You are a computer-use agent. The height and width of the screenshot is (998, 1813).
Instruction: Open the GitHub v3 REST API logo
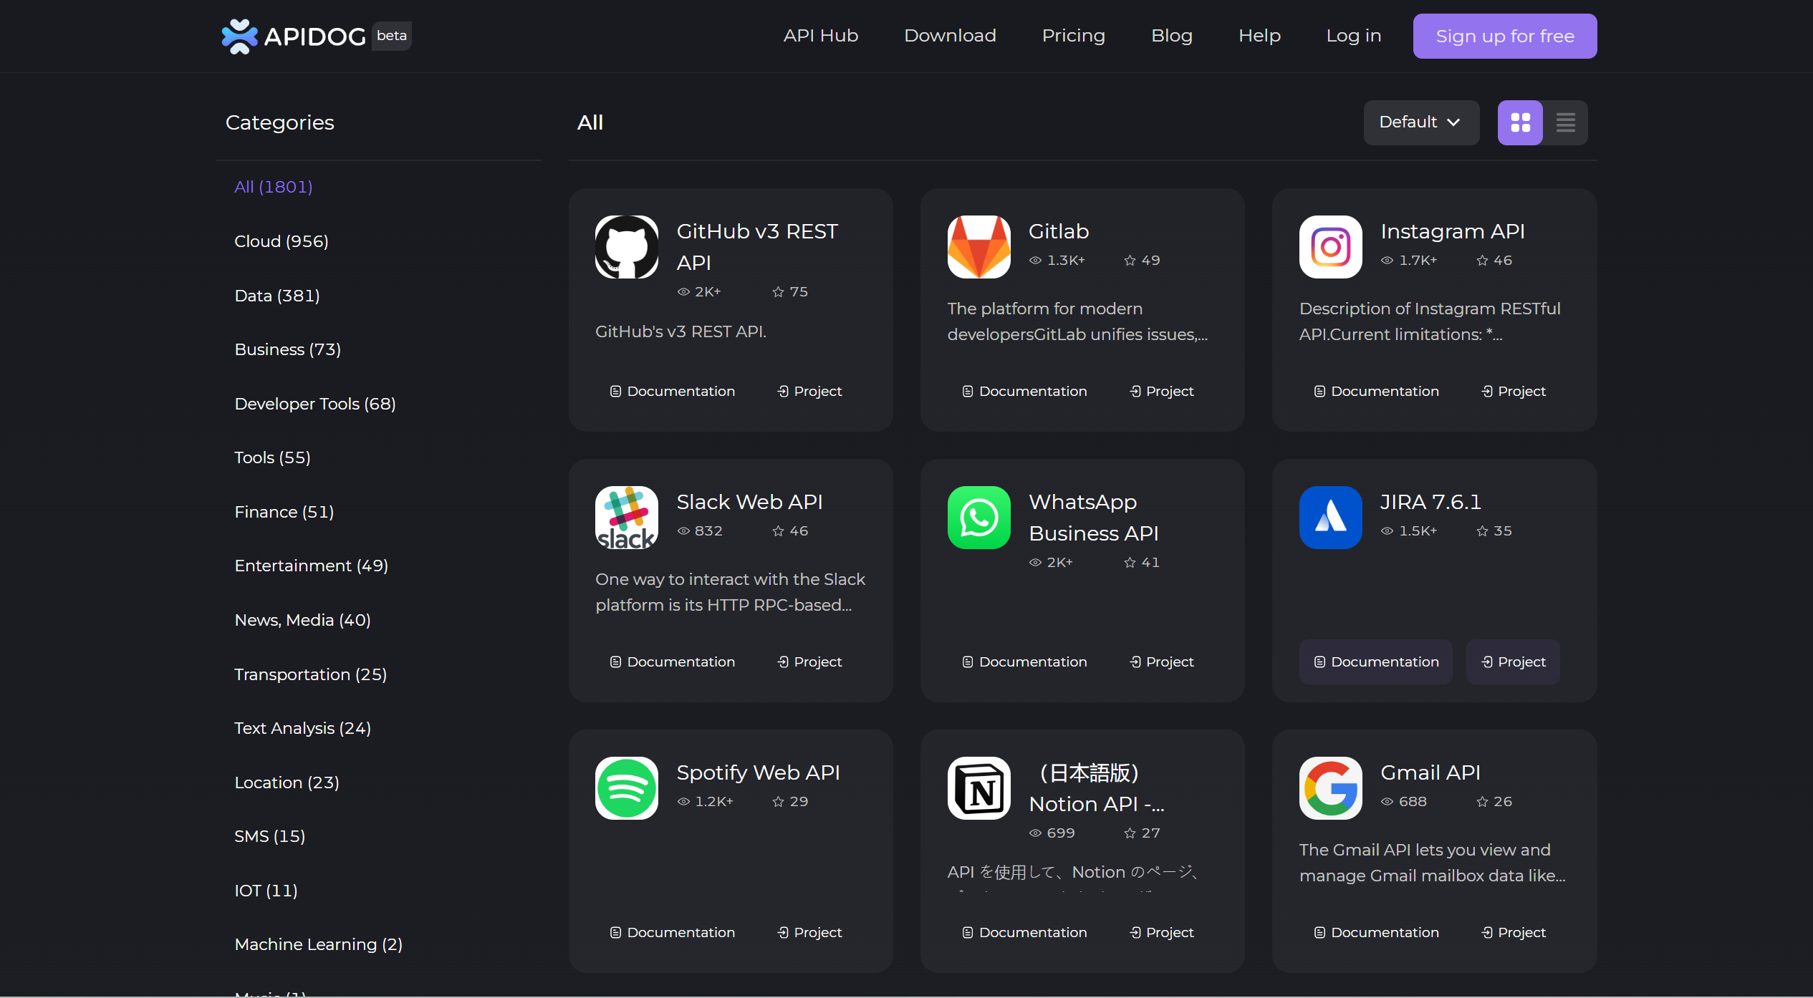pyautogui.click(x=627, y=247)
